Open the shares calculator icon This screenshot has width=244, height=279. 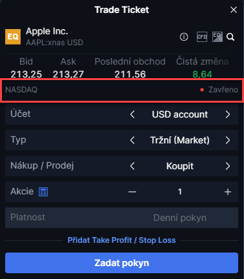pyautogui.click(x=43, y=192)
